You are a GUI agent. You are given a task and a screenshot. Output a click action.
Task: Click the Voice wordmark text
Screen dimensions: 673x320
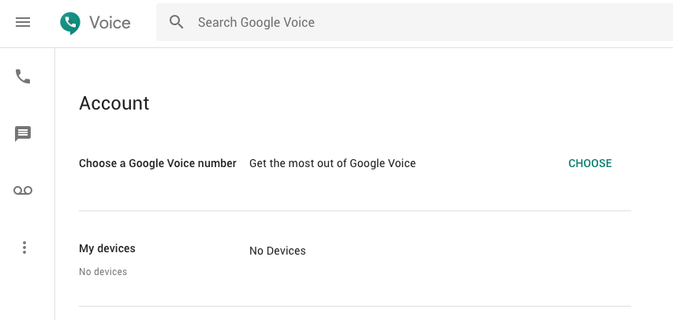click(110, 22)
